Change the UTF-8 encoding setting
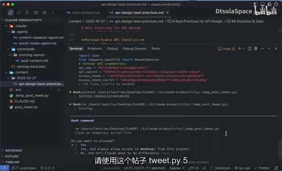282x171 pixels. 193,168
